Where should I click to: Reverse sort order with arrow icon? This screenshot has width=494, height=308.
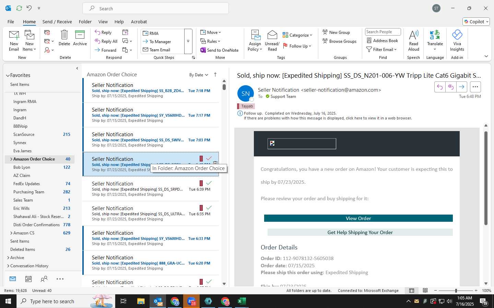pyautogui.click(x=215, y=75)
